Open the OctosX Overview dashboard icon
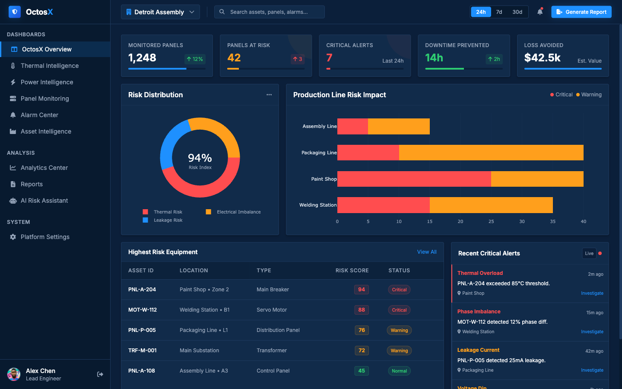 (x=14, y=49)
